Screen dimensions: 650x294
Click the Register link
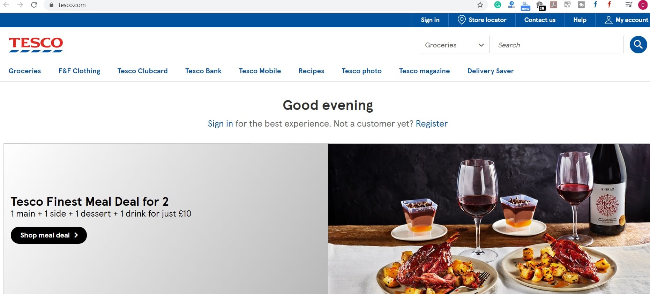click(x=432, y=124)
